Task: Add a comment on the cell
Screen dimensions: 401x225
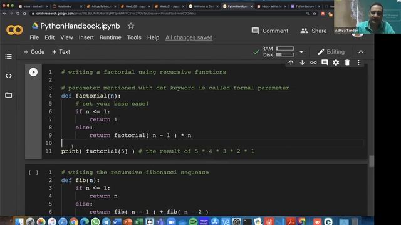Action: [x=325, y=62]
